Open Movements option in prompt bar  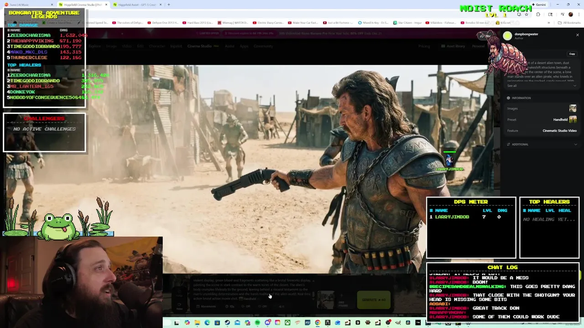click(x=206, y=306)
